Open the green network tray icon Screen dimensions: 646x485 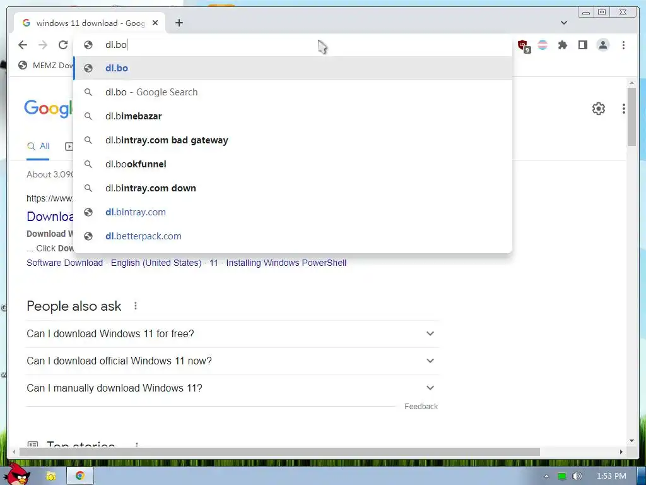(561, 476)
